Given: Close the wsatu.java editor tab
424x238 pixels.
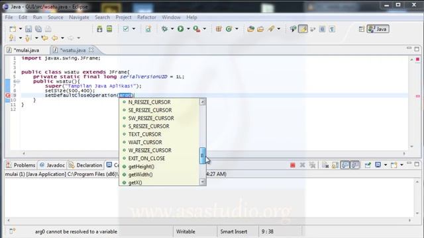Looking at the screenshot, I should [91, 50].
